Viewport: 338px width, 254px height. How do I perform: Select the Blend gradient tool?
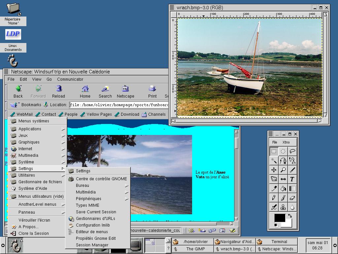(x=292, y=188)
